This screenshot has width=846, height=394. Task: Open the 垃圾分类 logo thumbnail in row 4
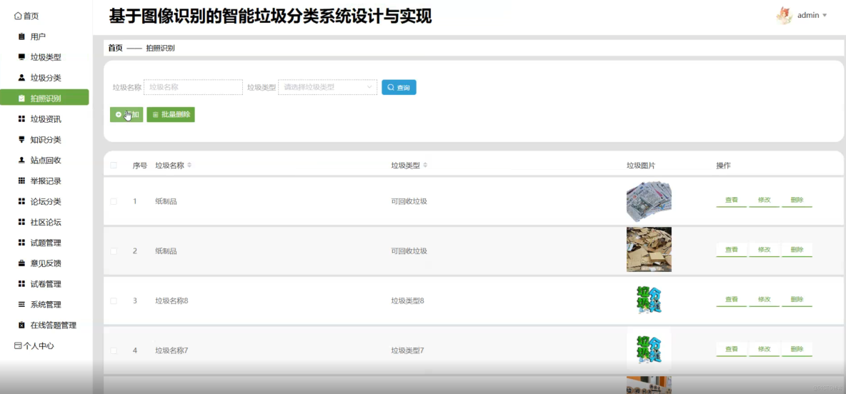(x=649, y=349)
